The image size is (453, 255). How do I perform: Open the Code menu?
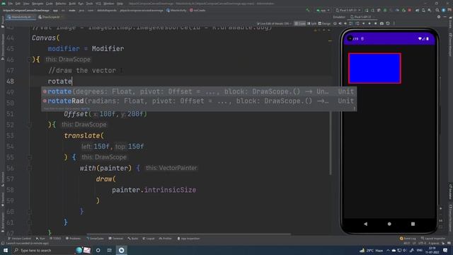tap(50, 4)
